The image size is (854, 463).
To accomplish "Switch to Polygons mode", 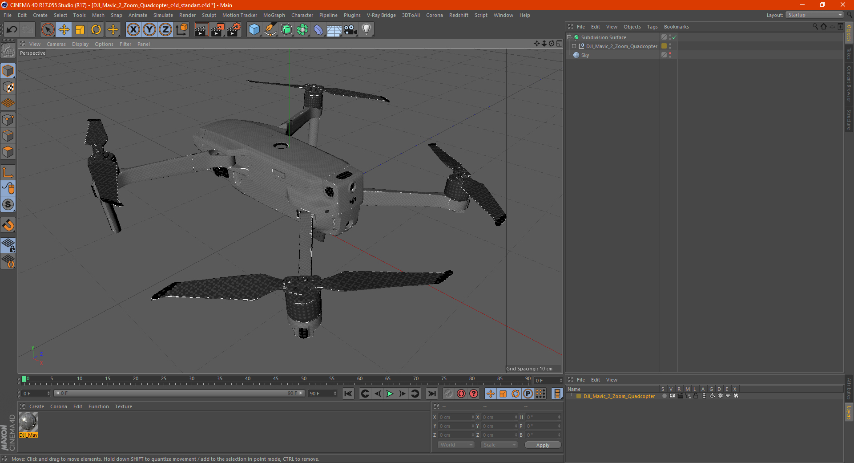I will (x=8, y=152).
